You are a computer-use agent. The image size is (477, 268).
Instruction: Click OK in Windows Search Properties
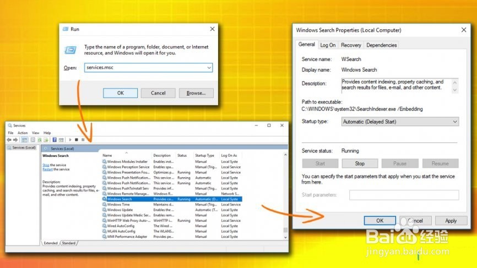click(x=380, y=221)
